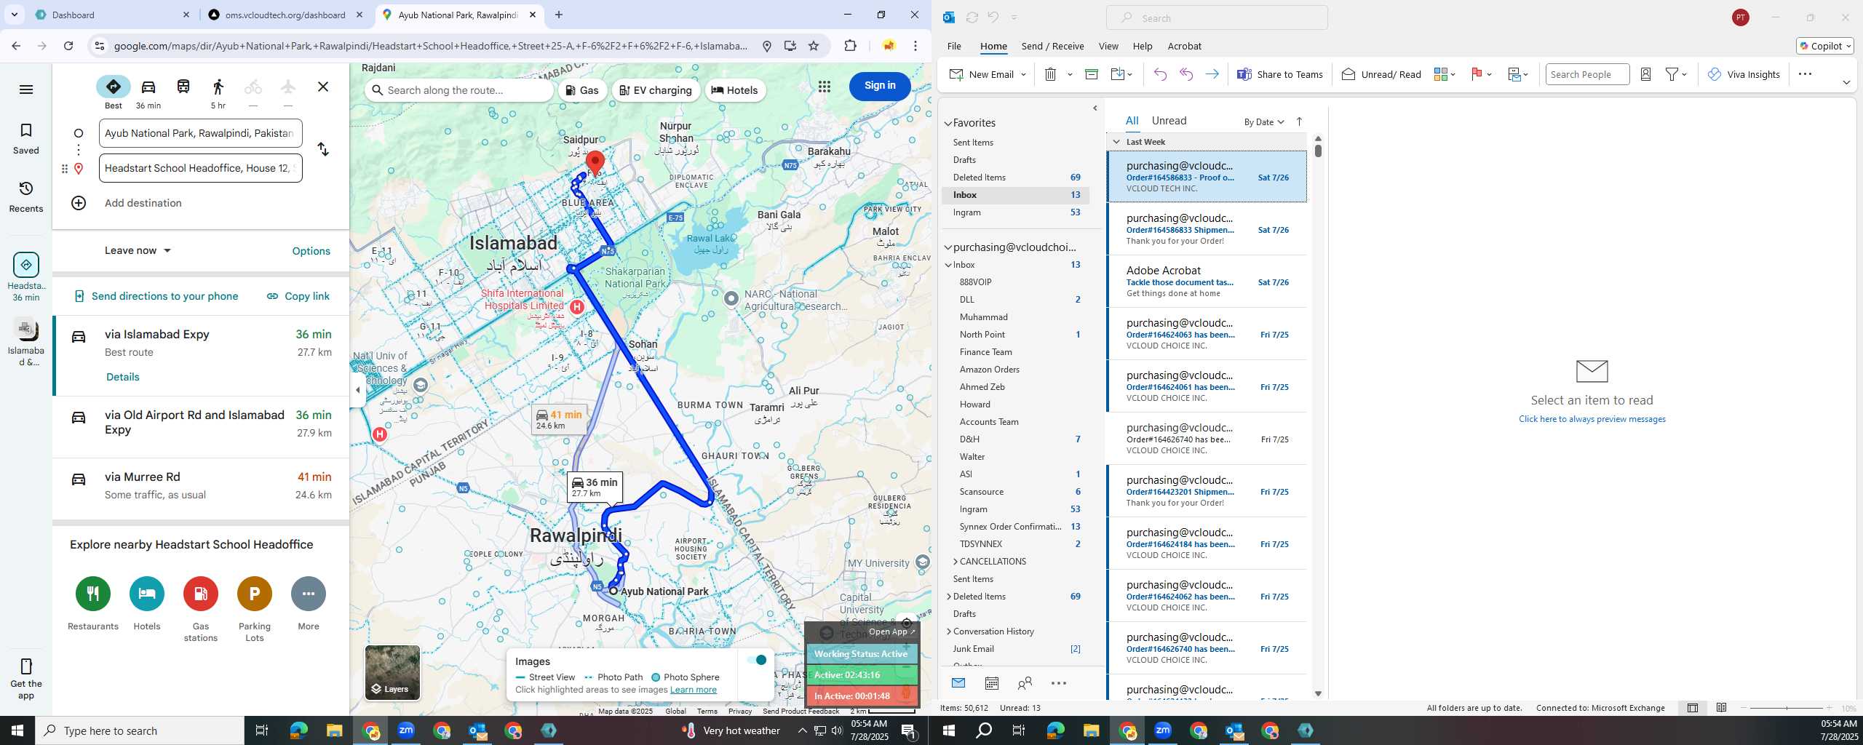This screenshot has width=1863, height=745.
Task: Open new Chrome tab
Action: click(x=559, y=15)
